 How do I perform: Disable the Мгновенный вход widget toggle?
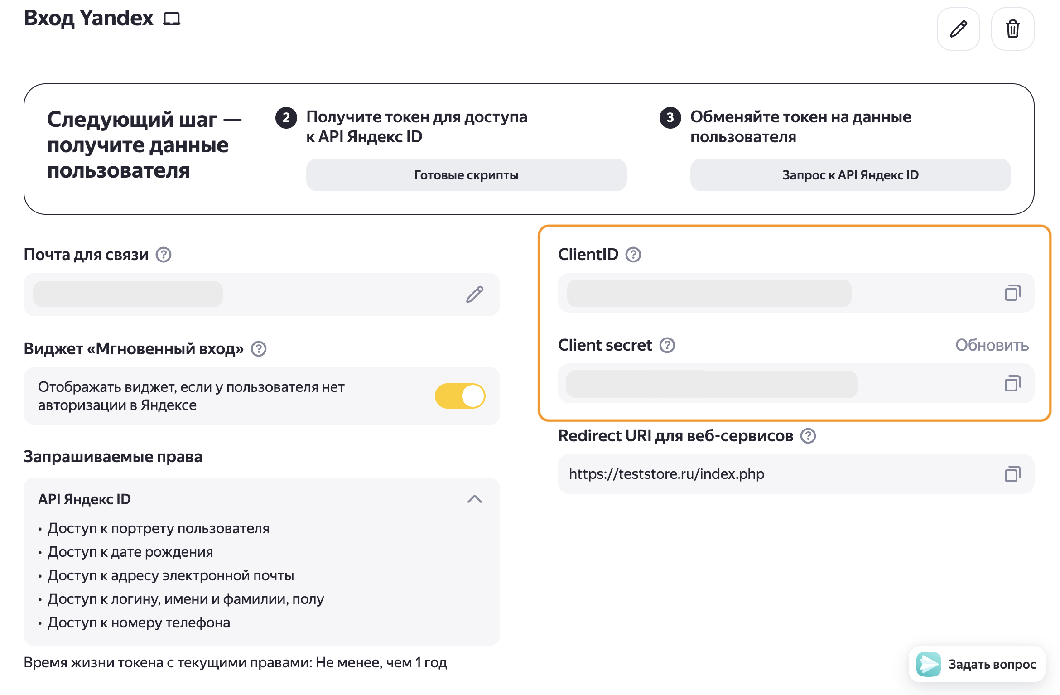[x=460, y=396]
